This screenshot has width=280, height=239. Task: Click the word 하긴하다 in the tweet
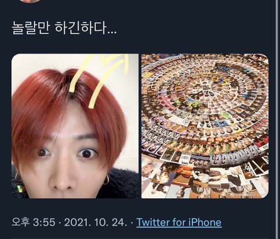pyautogui.click(x=80, y=27)
